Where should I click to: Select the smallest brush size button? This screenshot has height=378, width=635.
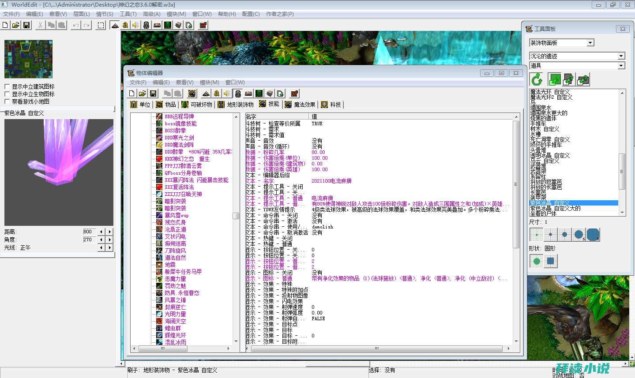coord(537,235)
